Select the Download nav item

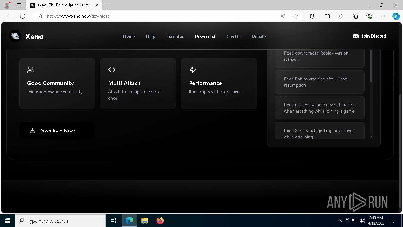tap(205, 36)
